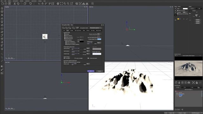Viewport: 203px width, 114px height.
Task: Select the 3D text 'A' tool
Action: point(2,15)
